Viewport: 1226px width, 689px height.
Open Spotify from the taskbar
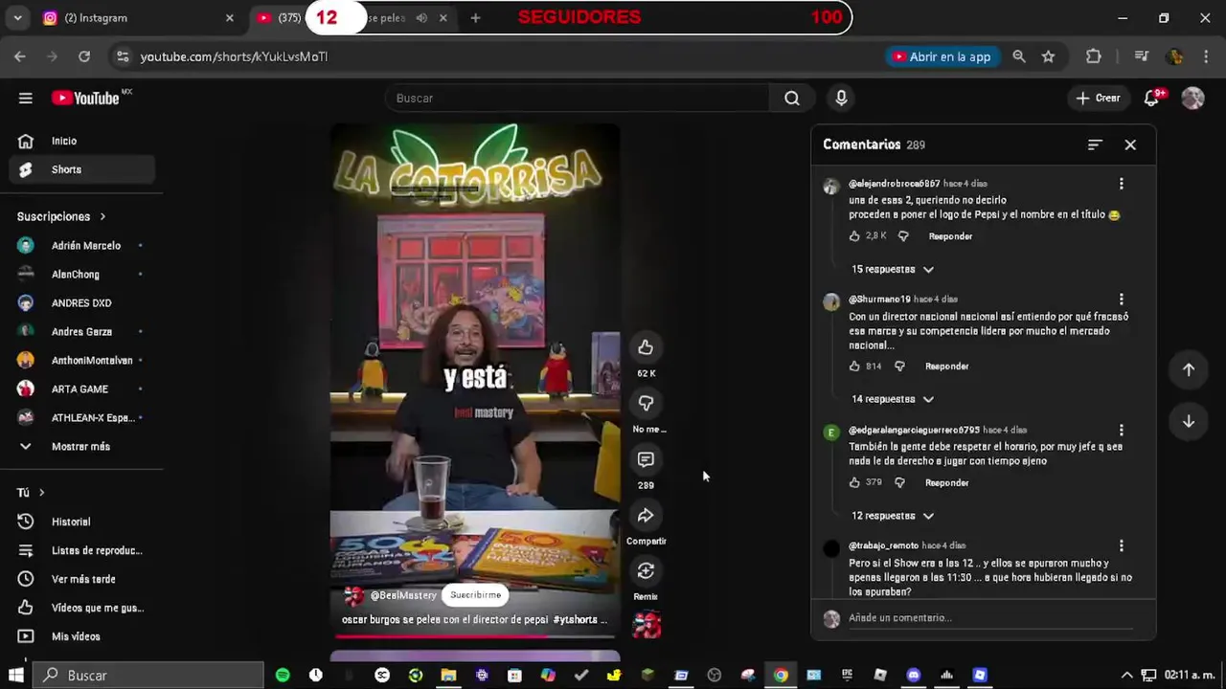(283, 675)
